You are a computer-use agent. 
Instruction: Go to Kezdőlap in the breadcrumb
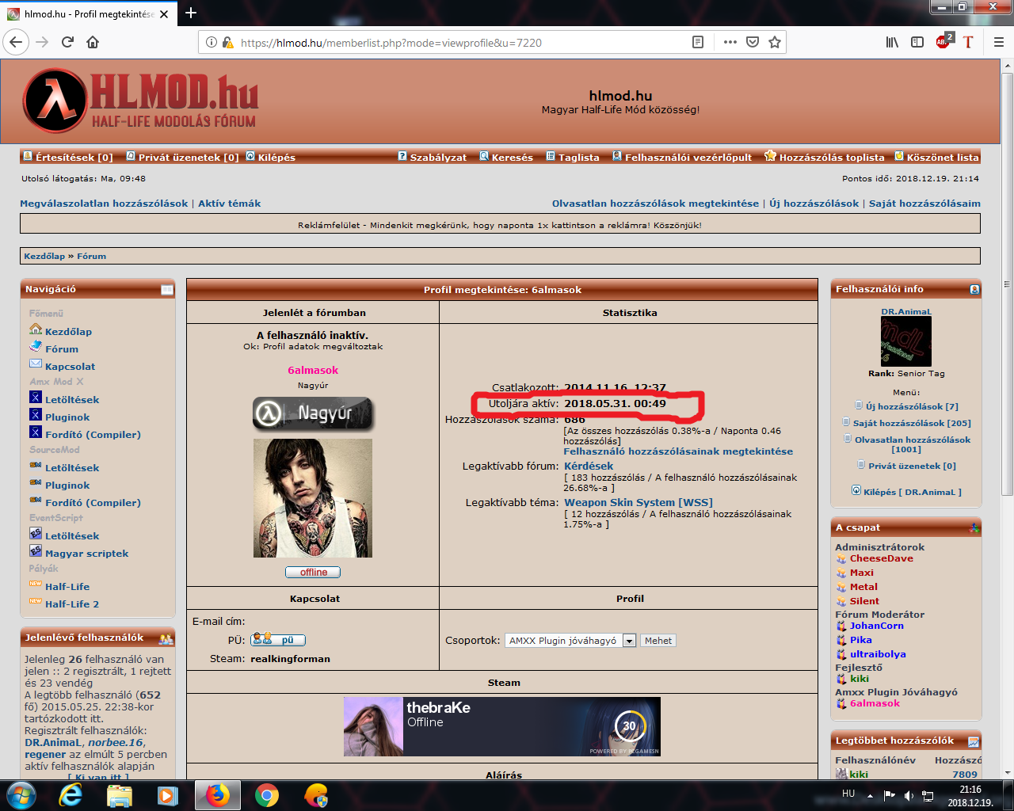coord(44,256)
